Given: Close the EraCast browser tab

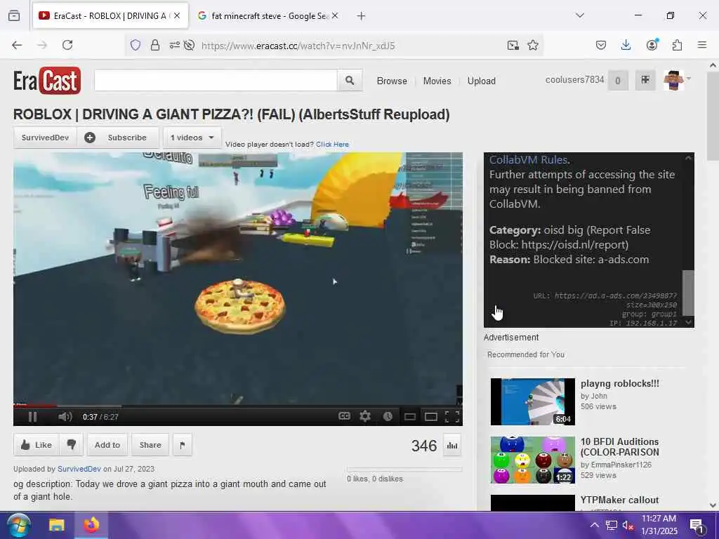Looking at the screenshot, I should click(x=177, y=16).
